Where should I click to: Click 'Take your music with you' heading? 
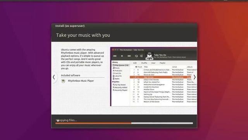(83, 35)
